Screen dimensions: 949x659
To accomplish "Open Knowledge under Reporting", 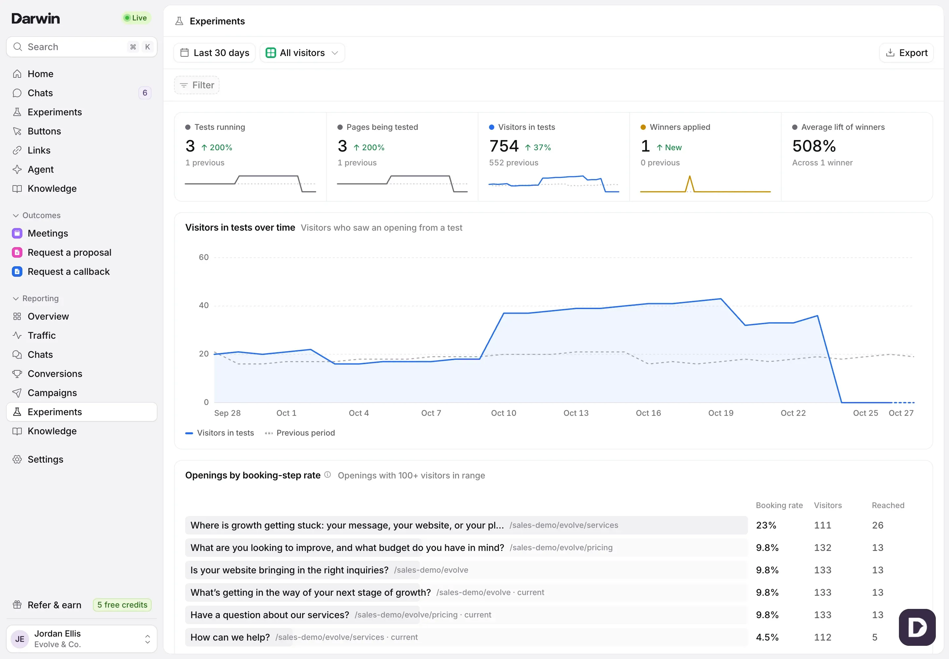I will click(x=81, y=431).
